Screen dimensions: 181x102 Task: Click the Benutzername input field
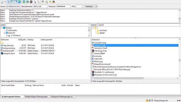tap(40, 7)
